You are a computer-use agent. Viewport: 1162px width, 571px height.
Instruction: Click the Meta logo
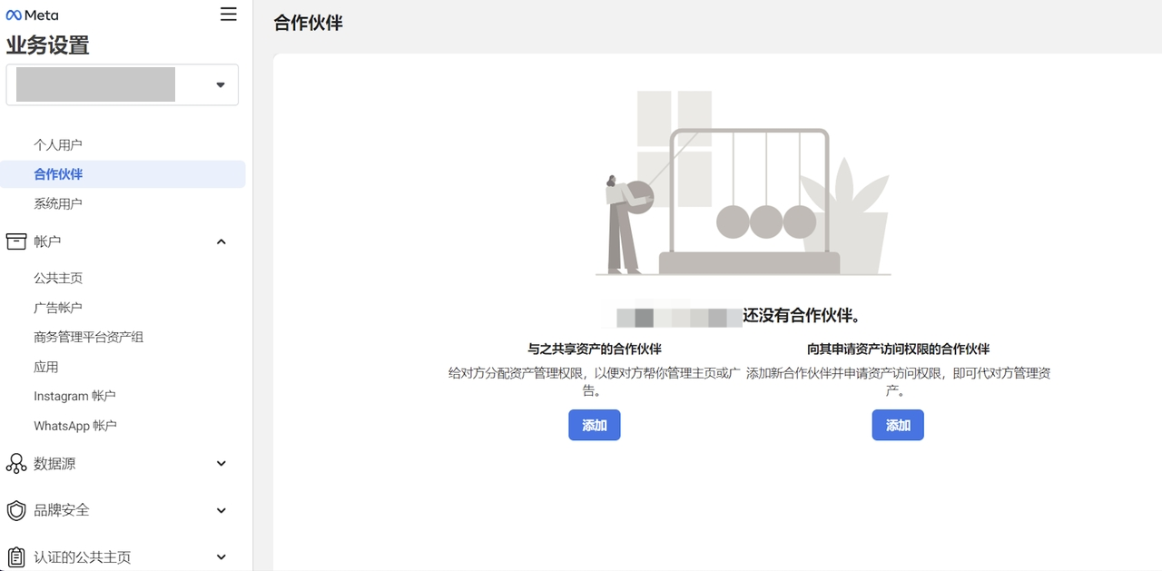[x=32, y=15]
